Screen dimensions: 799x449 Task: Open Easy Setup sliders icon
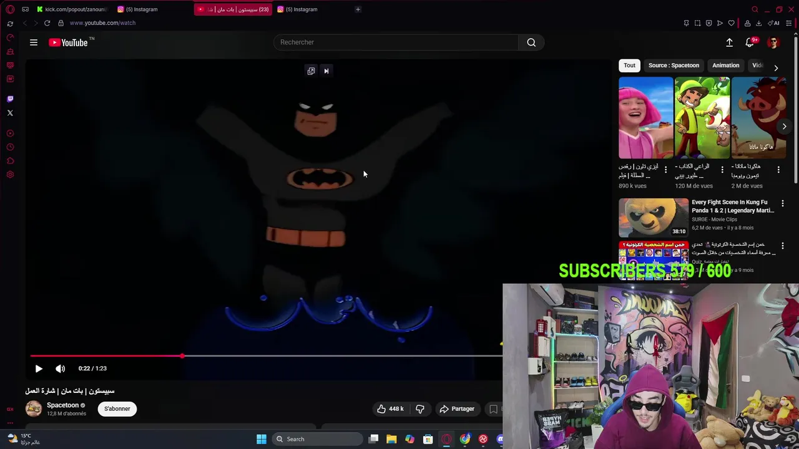(789, 23)
